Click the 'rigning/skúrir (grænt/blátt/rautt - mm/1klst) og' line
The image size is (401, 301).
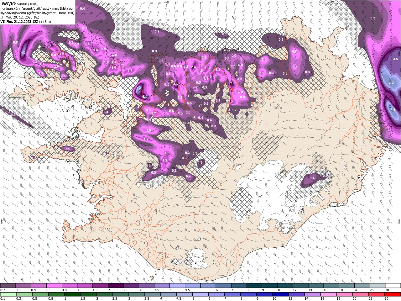[37, 8]
